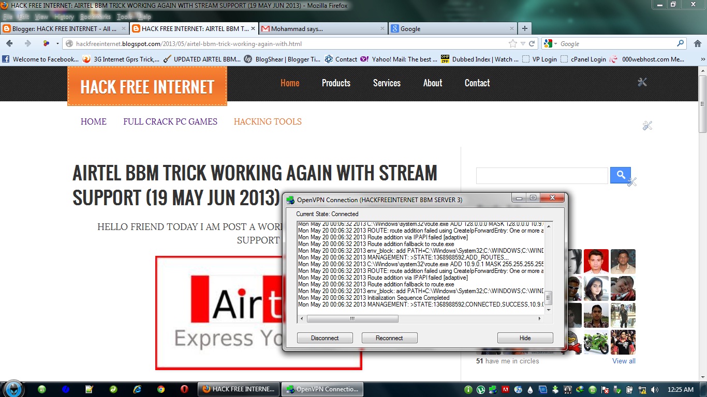Click the OpenVPN tray icon with green monitors
Image resolution: width=707 pixels, height=397 pixels.
[x=493, y=390]
